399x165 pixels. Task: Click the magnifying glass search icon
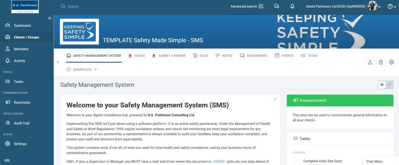click(x=63, y=6)
